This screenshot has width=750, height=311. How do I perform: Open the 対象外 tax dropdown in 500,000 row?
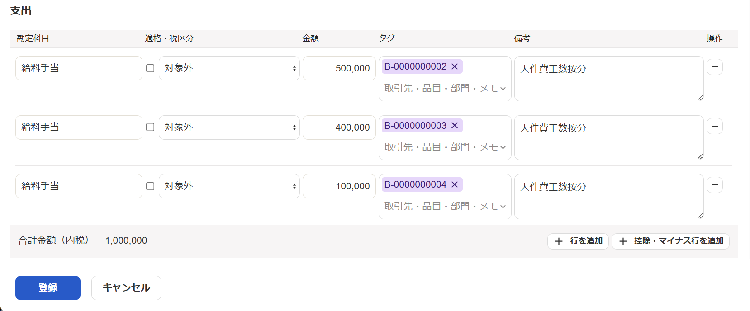229,68
